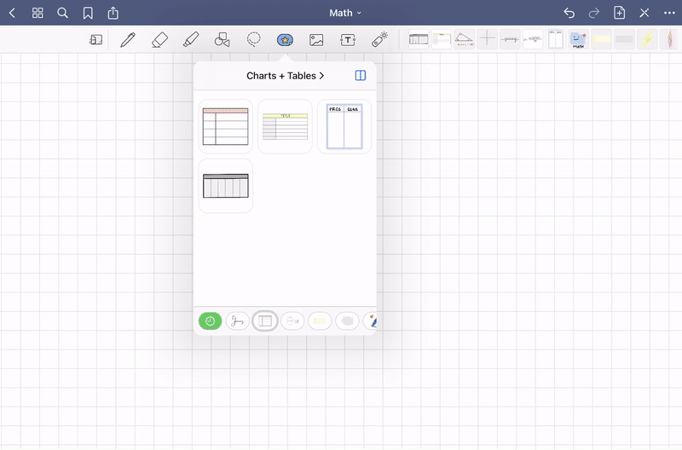The width and height of the screenshot is (682, 450).
Task: Toggle the zoom window tool
Action: point(95,39)
